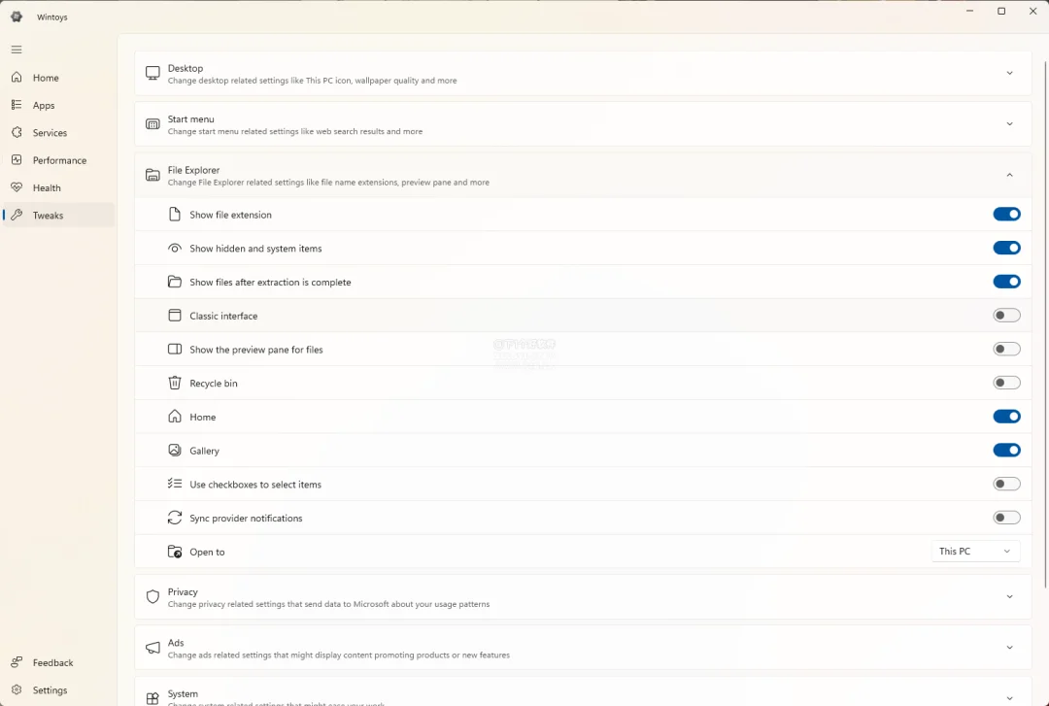Click the Tweaks wrench icon in sidebar

tap(17, 215)
